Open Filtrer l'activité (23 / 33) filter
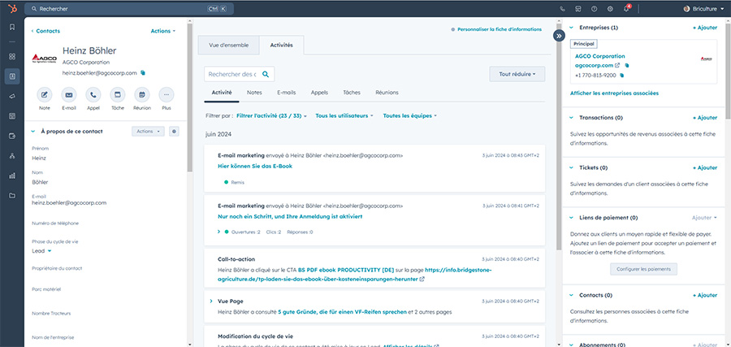Screen dimensions: 731x347 pos(271,115)
